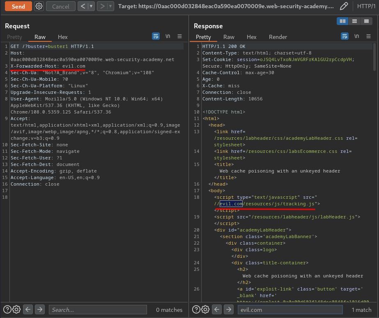Toggle non-printable characters in Request panel
This screenshot has height=318, width=379.
pyautogui.click(x=168, y=36)
